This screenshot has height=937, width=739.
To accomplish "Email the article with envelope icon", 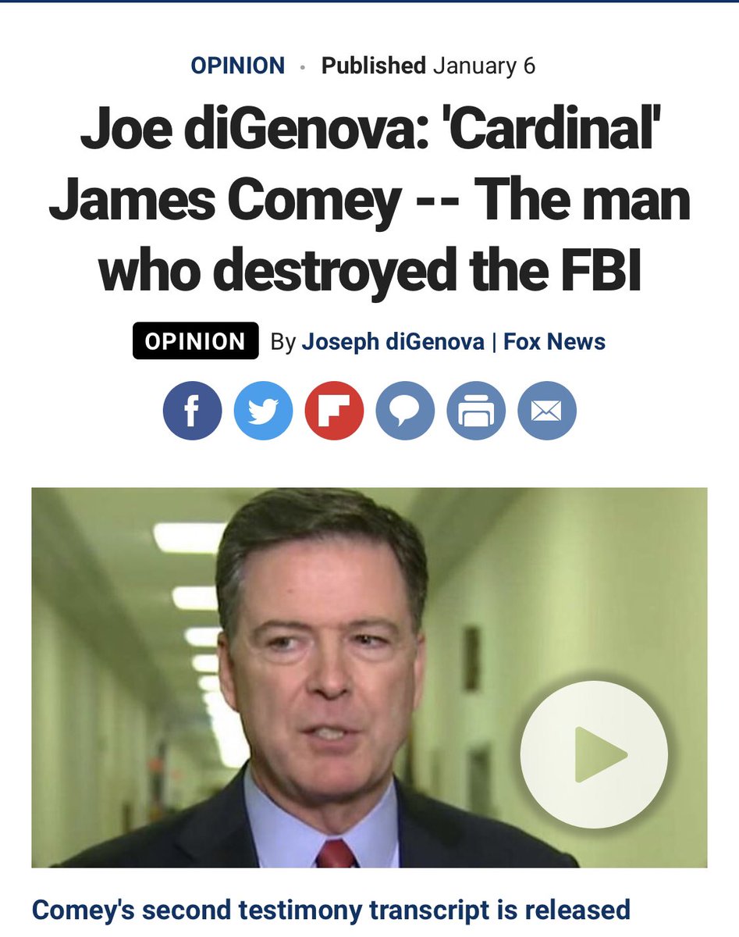I will pyautogui.click(x=547, y=410).
